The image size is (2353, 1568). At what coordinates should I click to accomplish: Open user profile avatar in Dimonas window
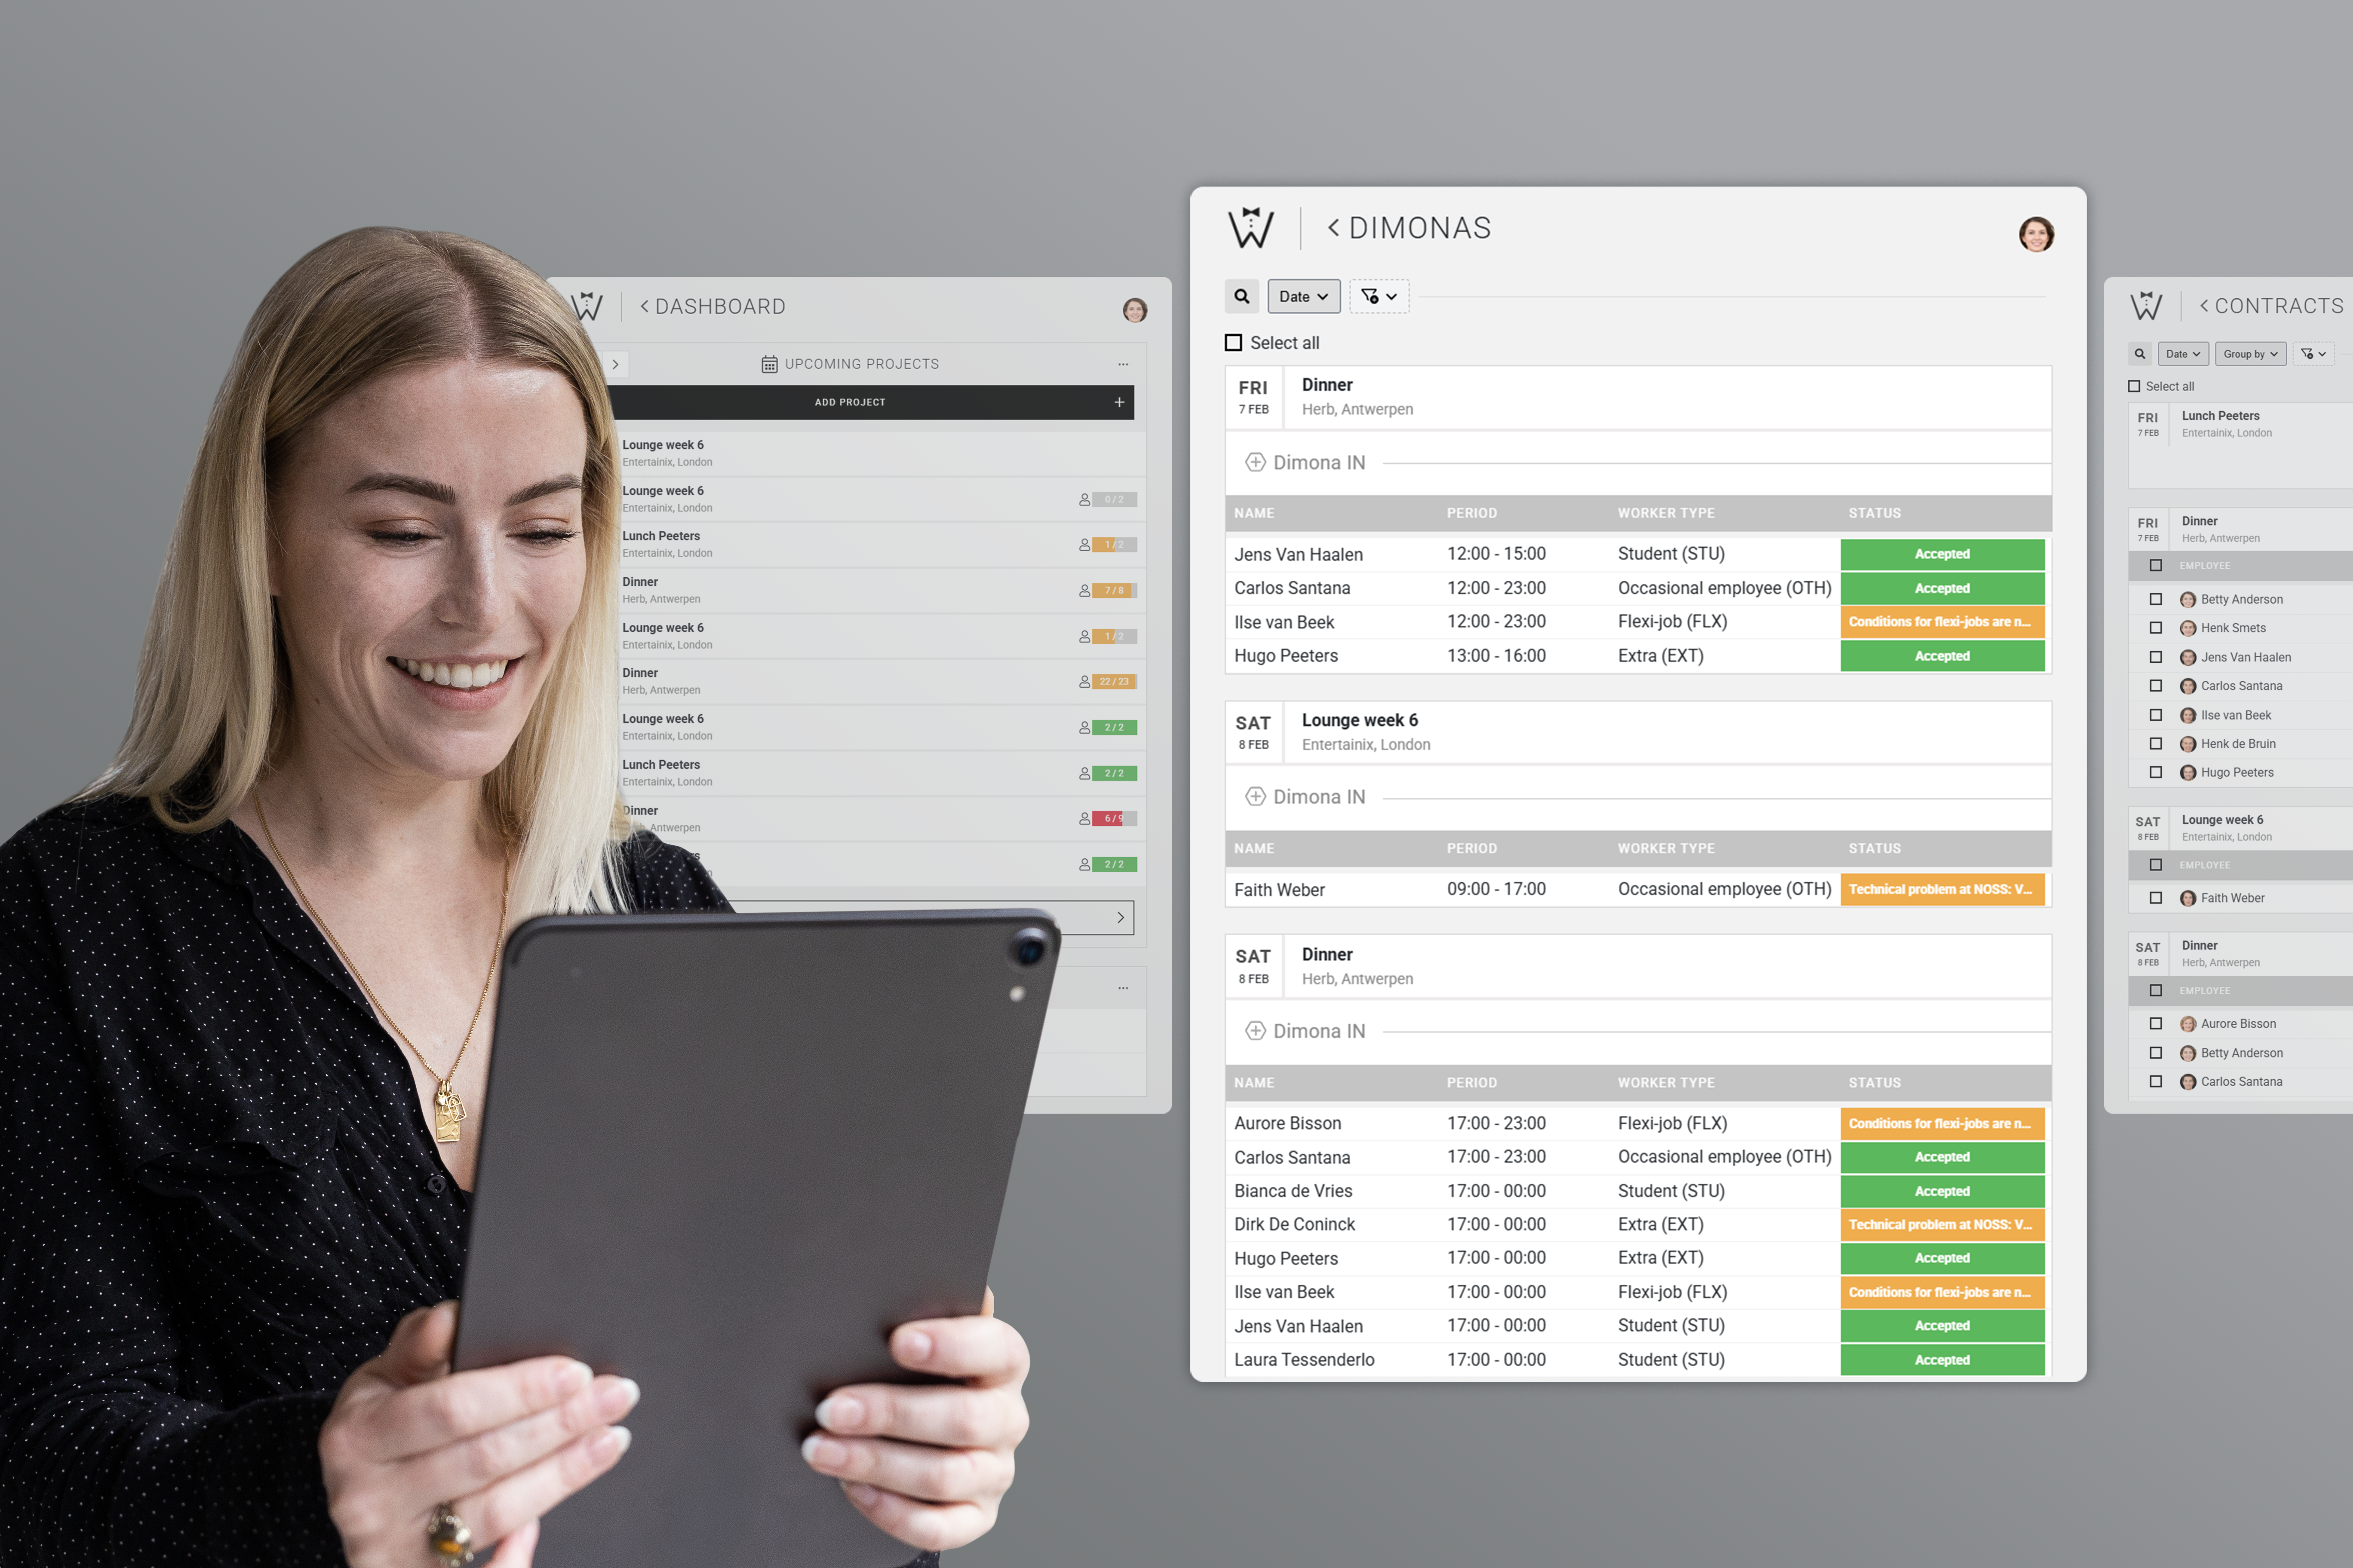pos(2035,234)
